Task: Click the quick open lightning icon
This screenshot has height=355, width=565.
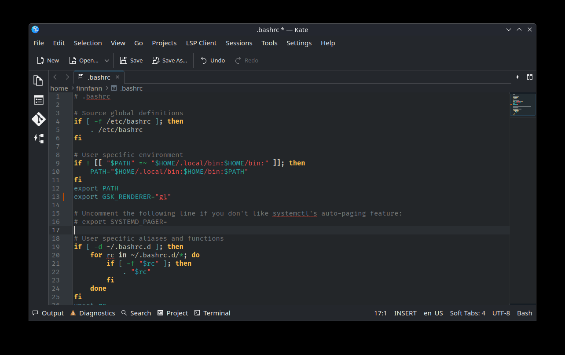Action: 517,77
